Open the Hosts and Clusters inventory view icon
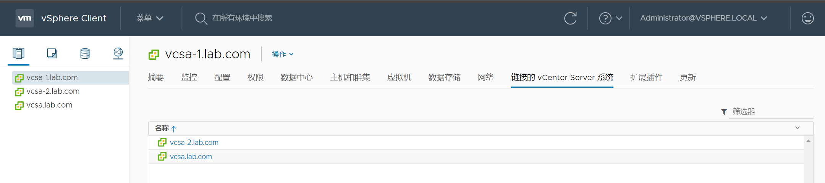This screenshot has height=183, width=825. (x=18, y=53)
